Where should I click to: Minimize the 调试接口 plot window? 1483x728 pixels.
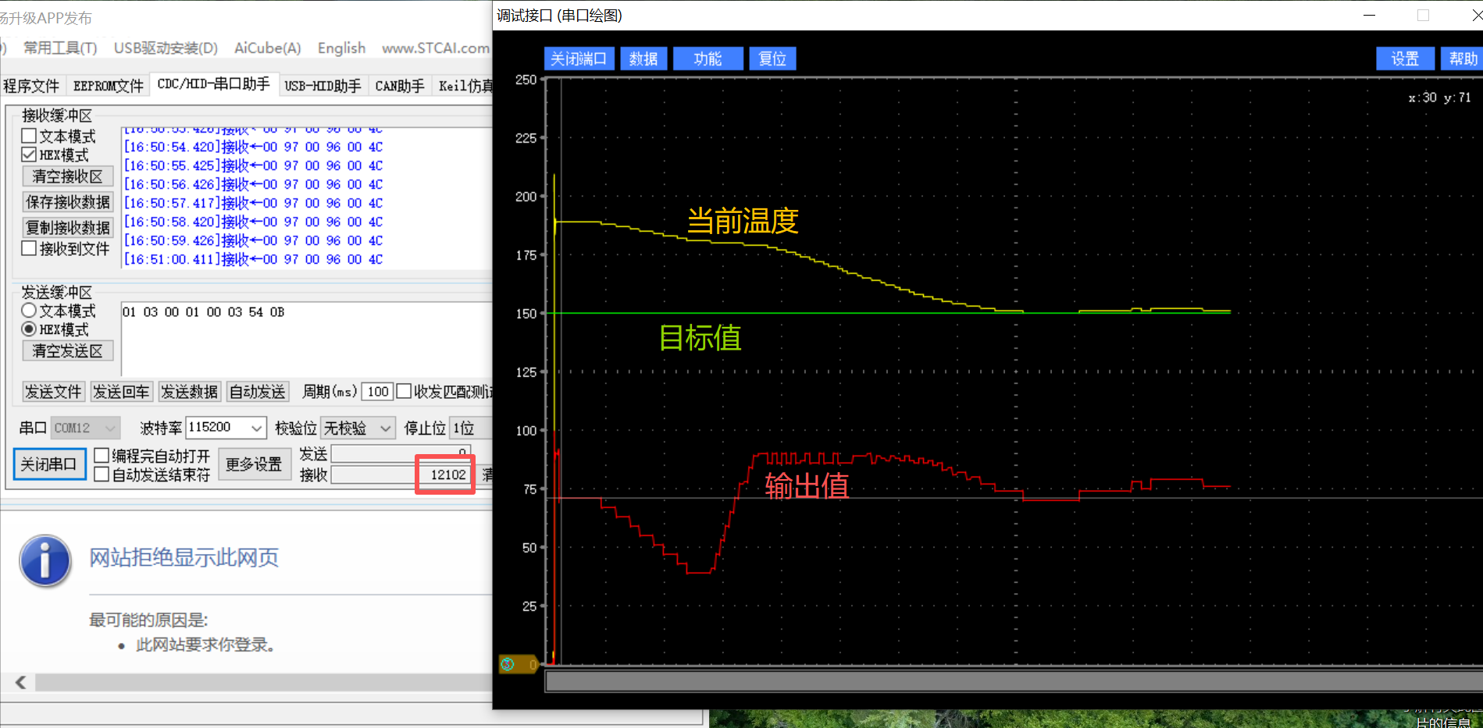click(1369, 15)
